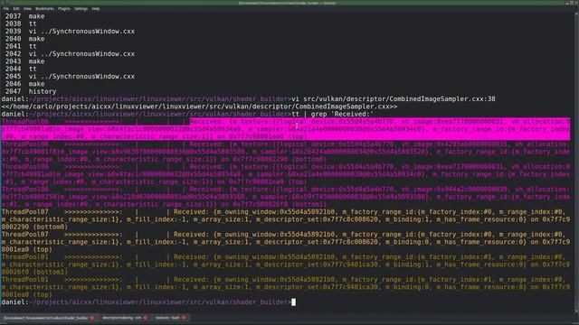
Task: Maximize the terminal window
Action: click(x=572, y=3)
